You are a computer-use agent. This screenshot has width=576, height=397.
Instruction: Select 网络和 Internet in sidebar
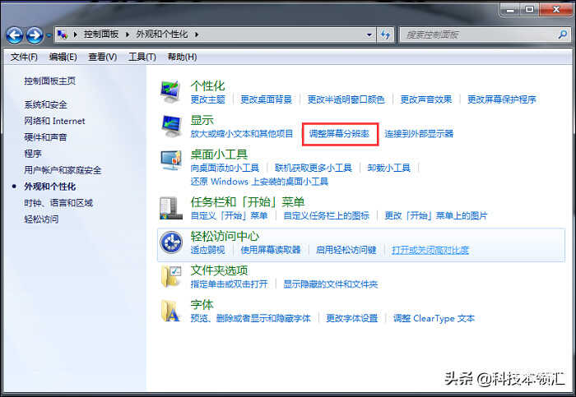(54, 121)
